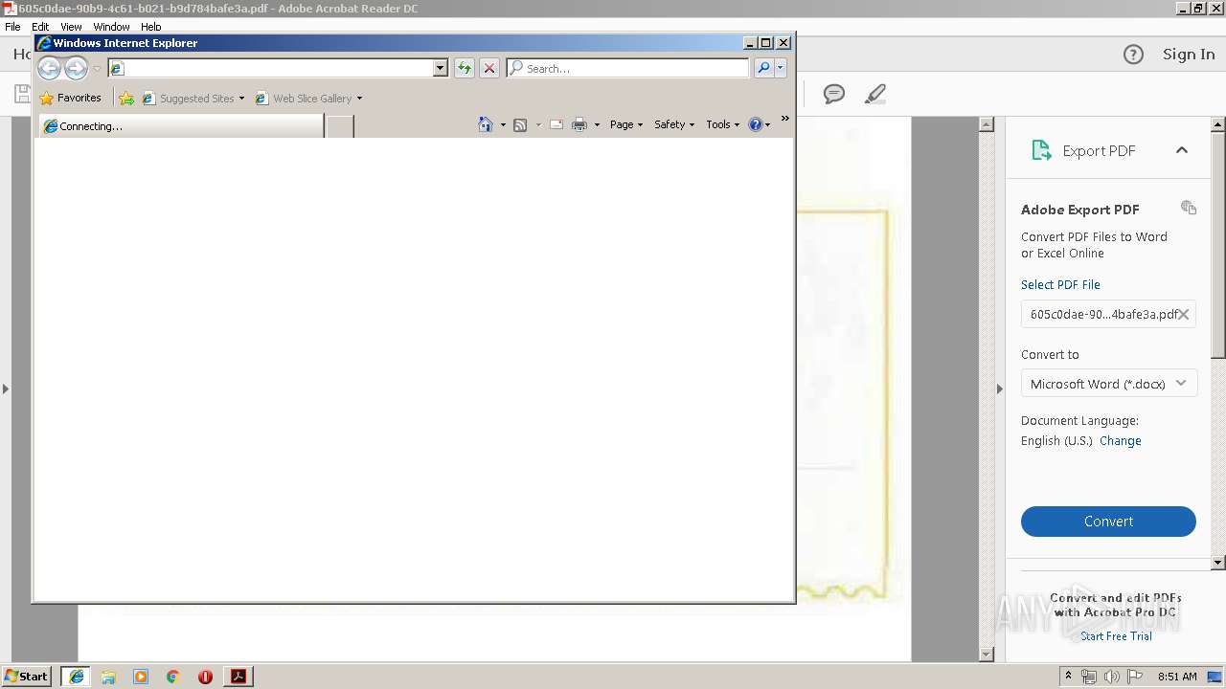This screenshot has height=689, width=1226.
Task: Click the volume speaker tray icon
Action: click(x=1111, y=677)
